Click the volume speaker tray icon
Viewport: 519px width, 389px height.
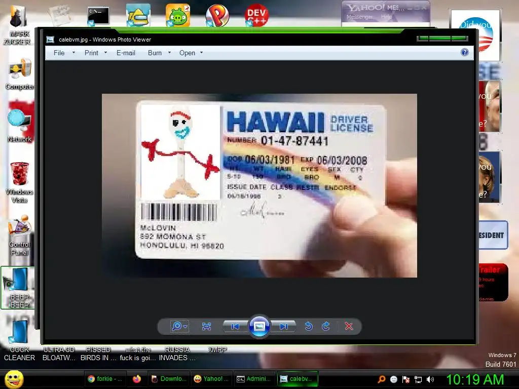click(x=430, y=379)
